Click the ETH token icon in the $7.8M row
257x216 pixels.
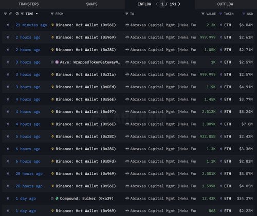tap(221, 124)
